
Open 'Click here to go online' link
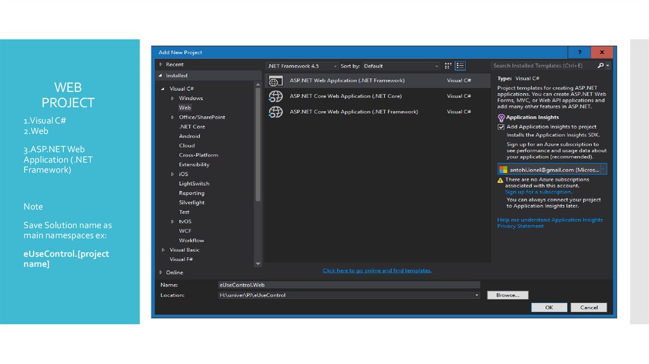point(377,271)
